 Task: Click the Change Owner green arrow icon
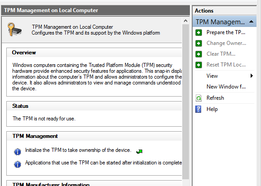pyautogui.click(x=198, y=44)
